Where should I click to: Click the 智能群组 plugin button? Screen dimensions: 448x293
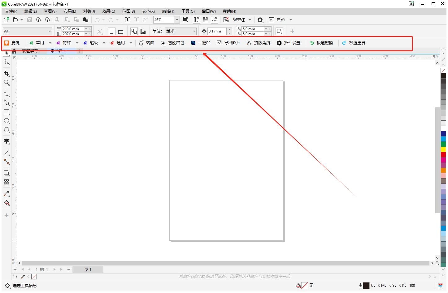172,43
